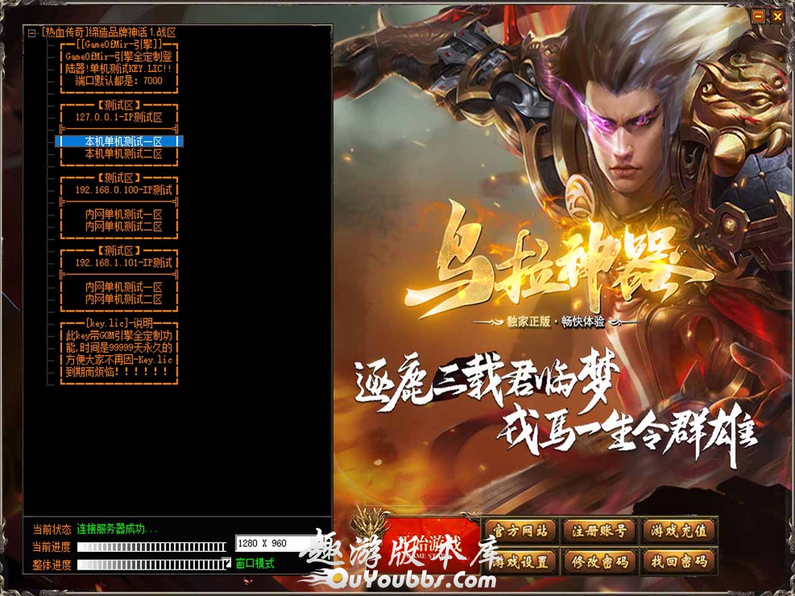Collapse the 热血传奇 战区 root tree node
This screenshot has height=596, width=795.
coord(32,34)
